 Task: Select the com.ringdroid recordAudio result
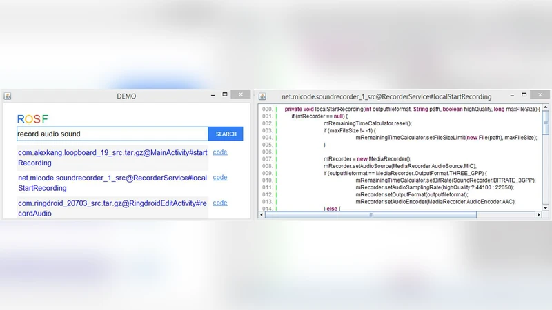tap(112, 208)
